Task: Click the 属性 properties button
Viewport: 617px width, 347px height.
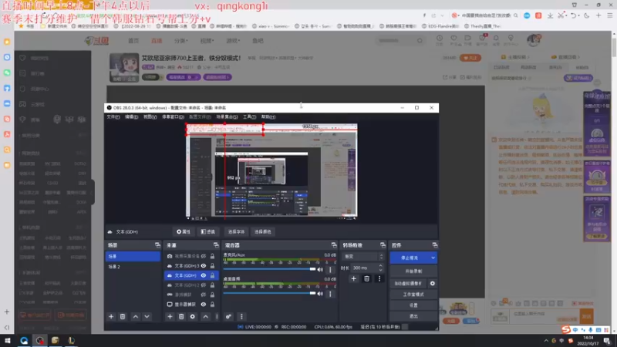Action: (184, 232)
